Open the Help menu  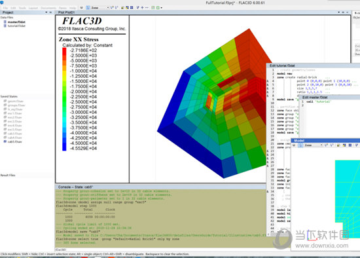73,8
